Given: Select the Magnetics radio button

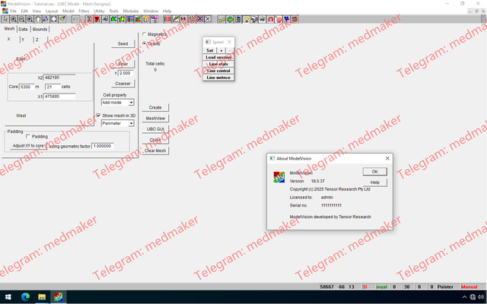Looking at the screenshot, I should [x=145, y=34].
